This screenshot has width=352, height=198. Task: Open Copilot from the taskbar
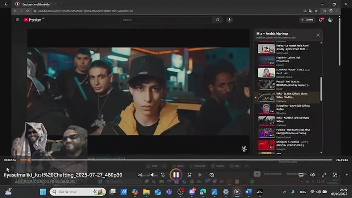(135, 192)
